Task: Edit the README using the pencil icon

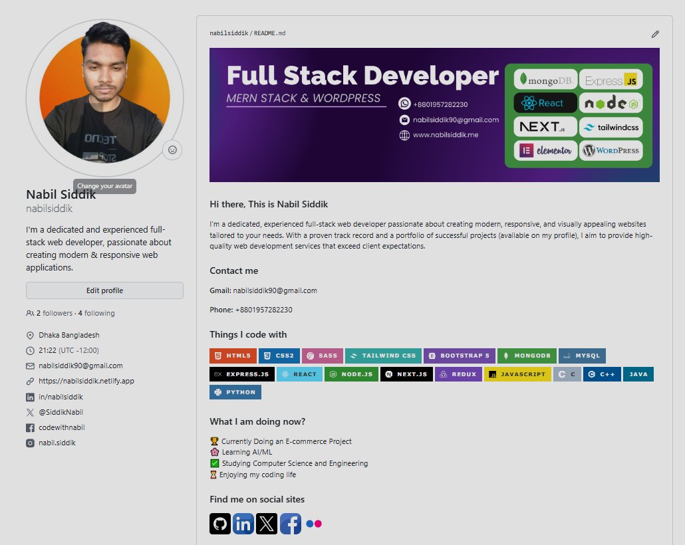Action: click(x=655, y=33)
